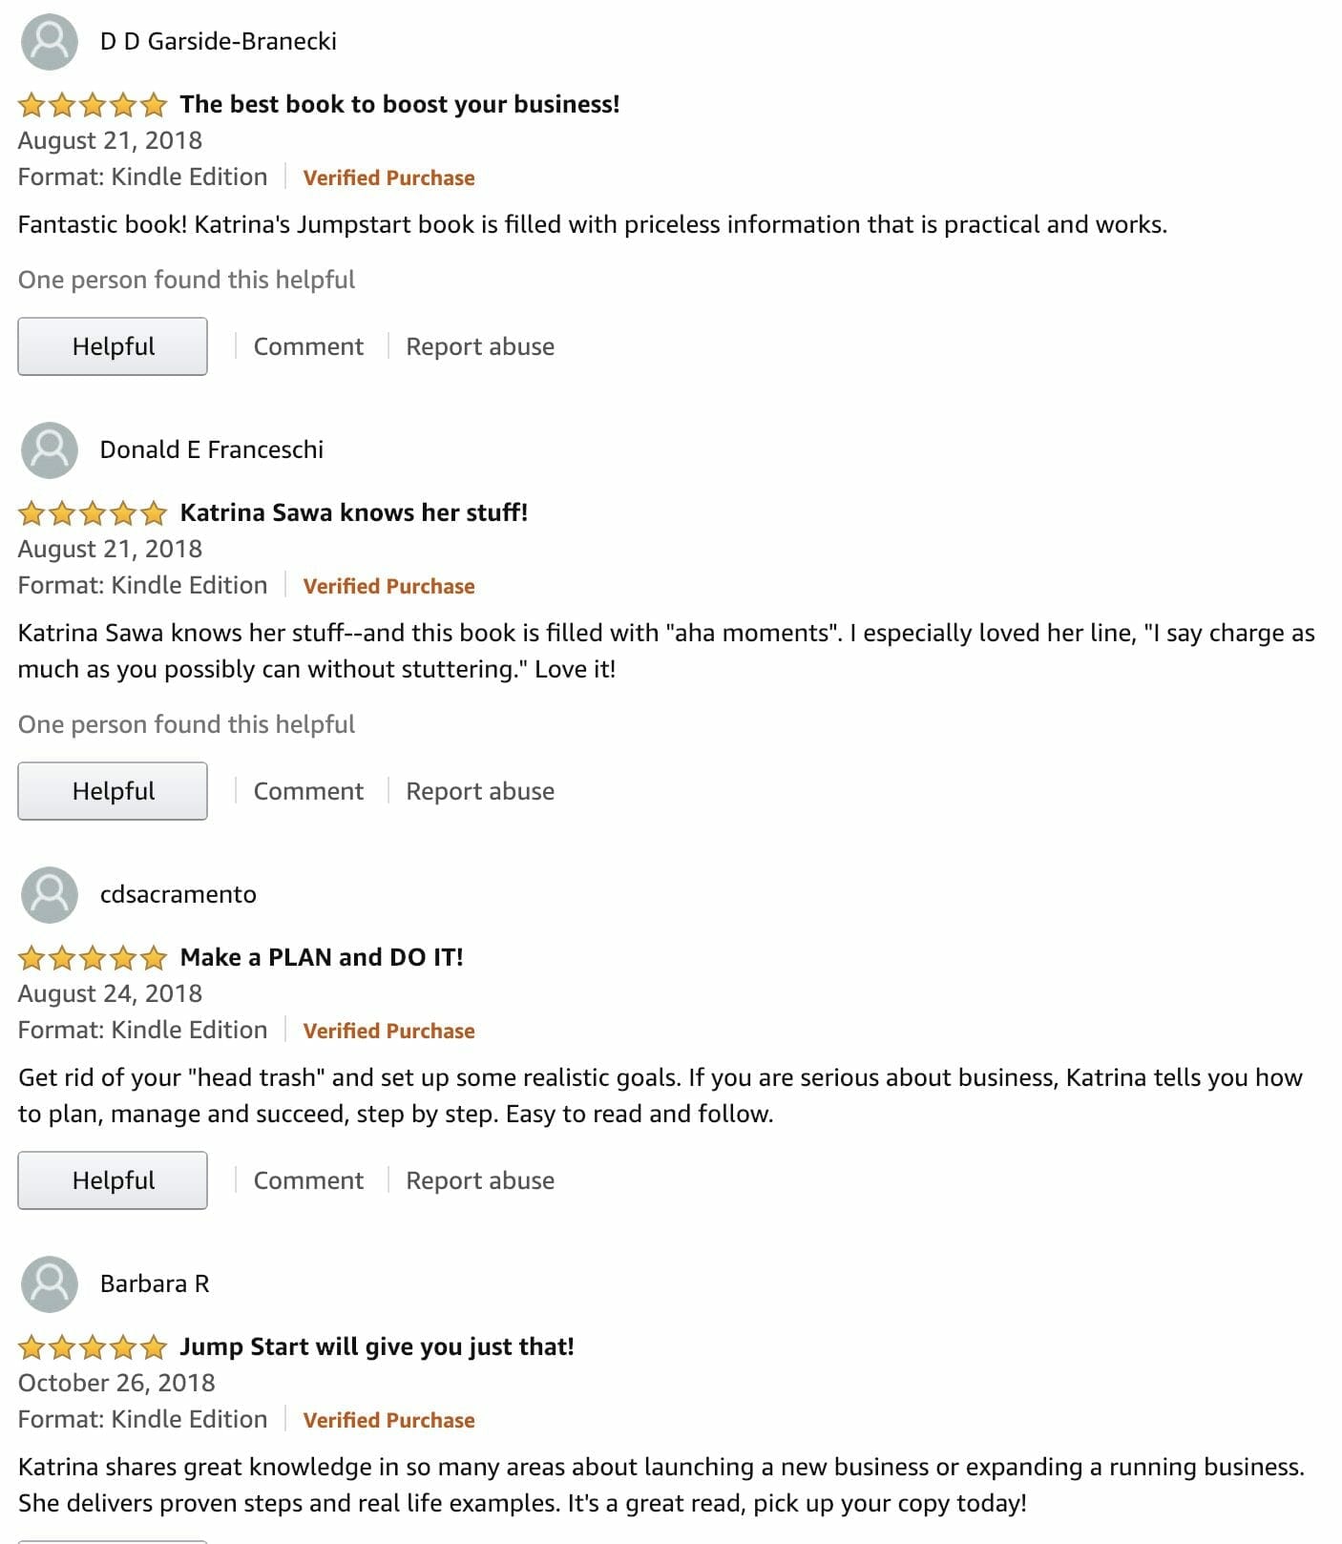Open reviewer name Barbara R's profile

[155, 1283]
